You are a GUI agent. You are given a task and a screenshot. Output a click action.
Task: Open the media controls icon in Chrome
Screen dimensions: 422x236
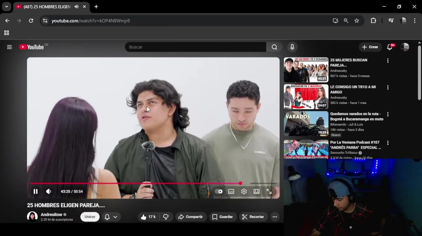391,21
